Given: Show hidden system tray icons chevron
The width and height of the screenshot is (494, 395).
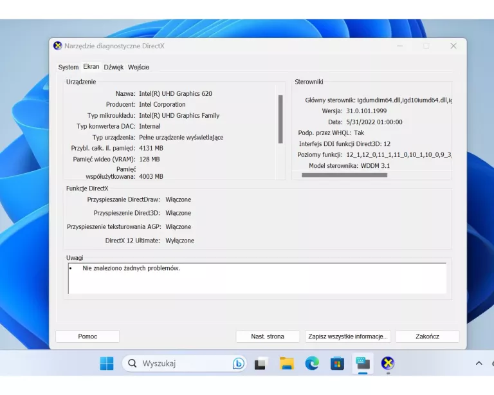Looking at the screenshot, I should [479, 363].
